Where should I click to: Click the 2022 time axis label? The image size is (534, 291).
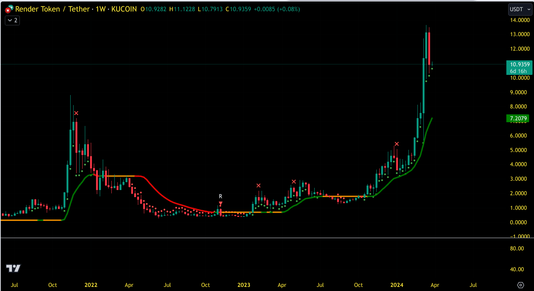coord(91,285)
